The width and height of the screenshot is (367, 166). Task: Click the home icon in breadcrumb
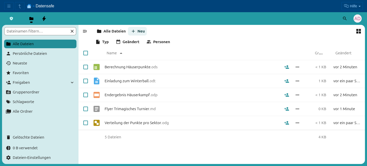coord(29,6)
